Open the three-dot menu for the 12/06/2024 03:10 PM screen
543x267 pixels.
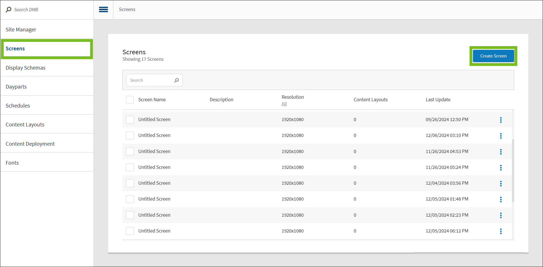point(501,136)
